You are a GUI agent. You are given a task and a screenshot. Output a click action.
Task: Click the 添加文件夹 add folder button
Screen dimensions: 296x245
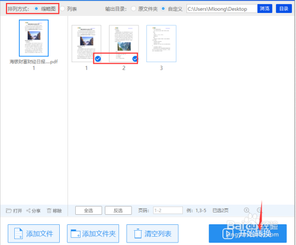93,234
